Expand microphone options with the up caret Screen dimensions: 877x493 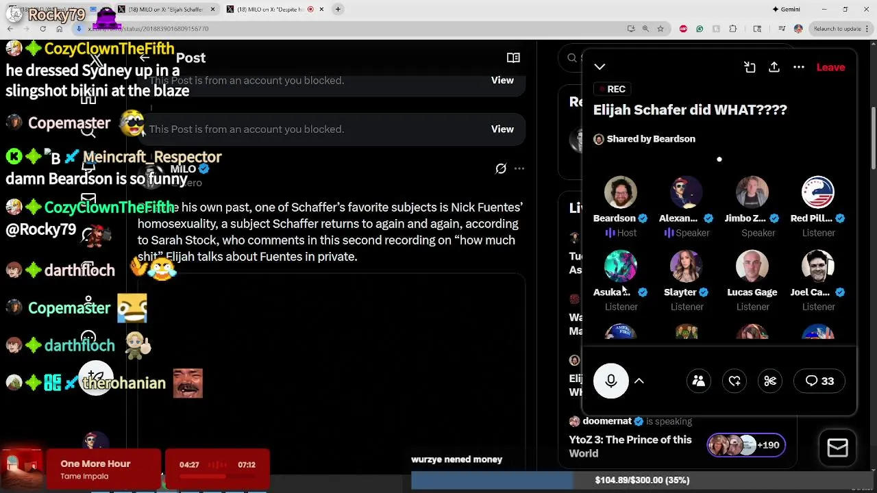(x=639, y=381)
